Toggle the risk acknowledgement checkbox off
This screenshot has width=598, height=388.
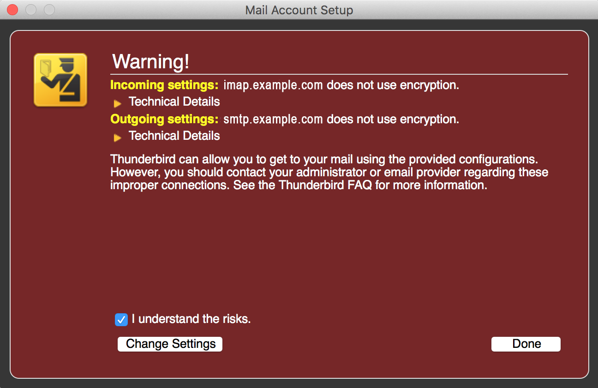click(x=121, y=319)
